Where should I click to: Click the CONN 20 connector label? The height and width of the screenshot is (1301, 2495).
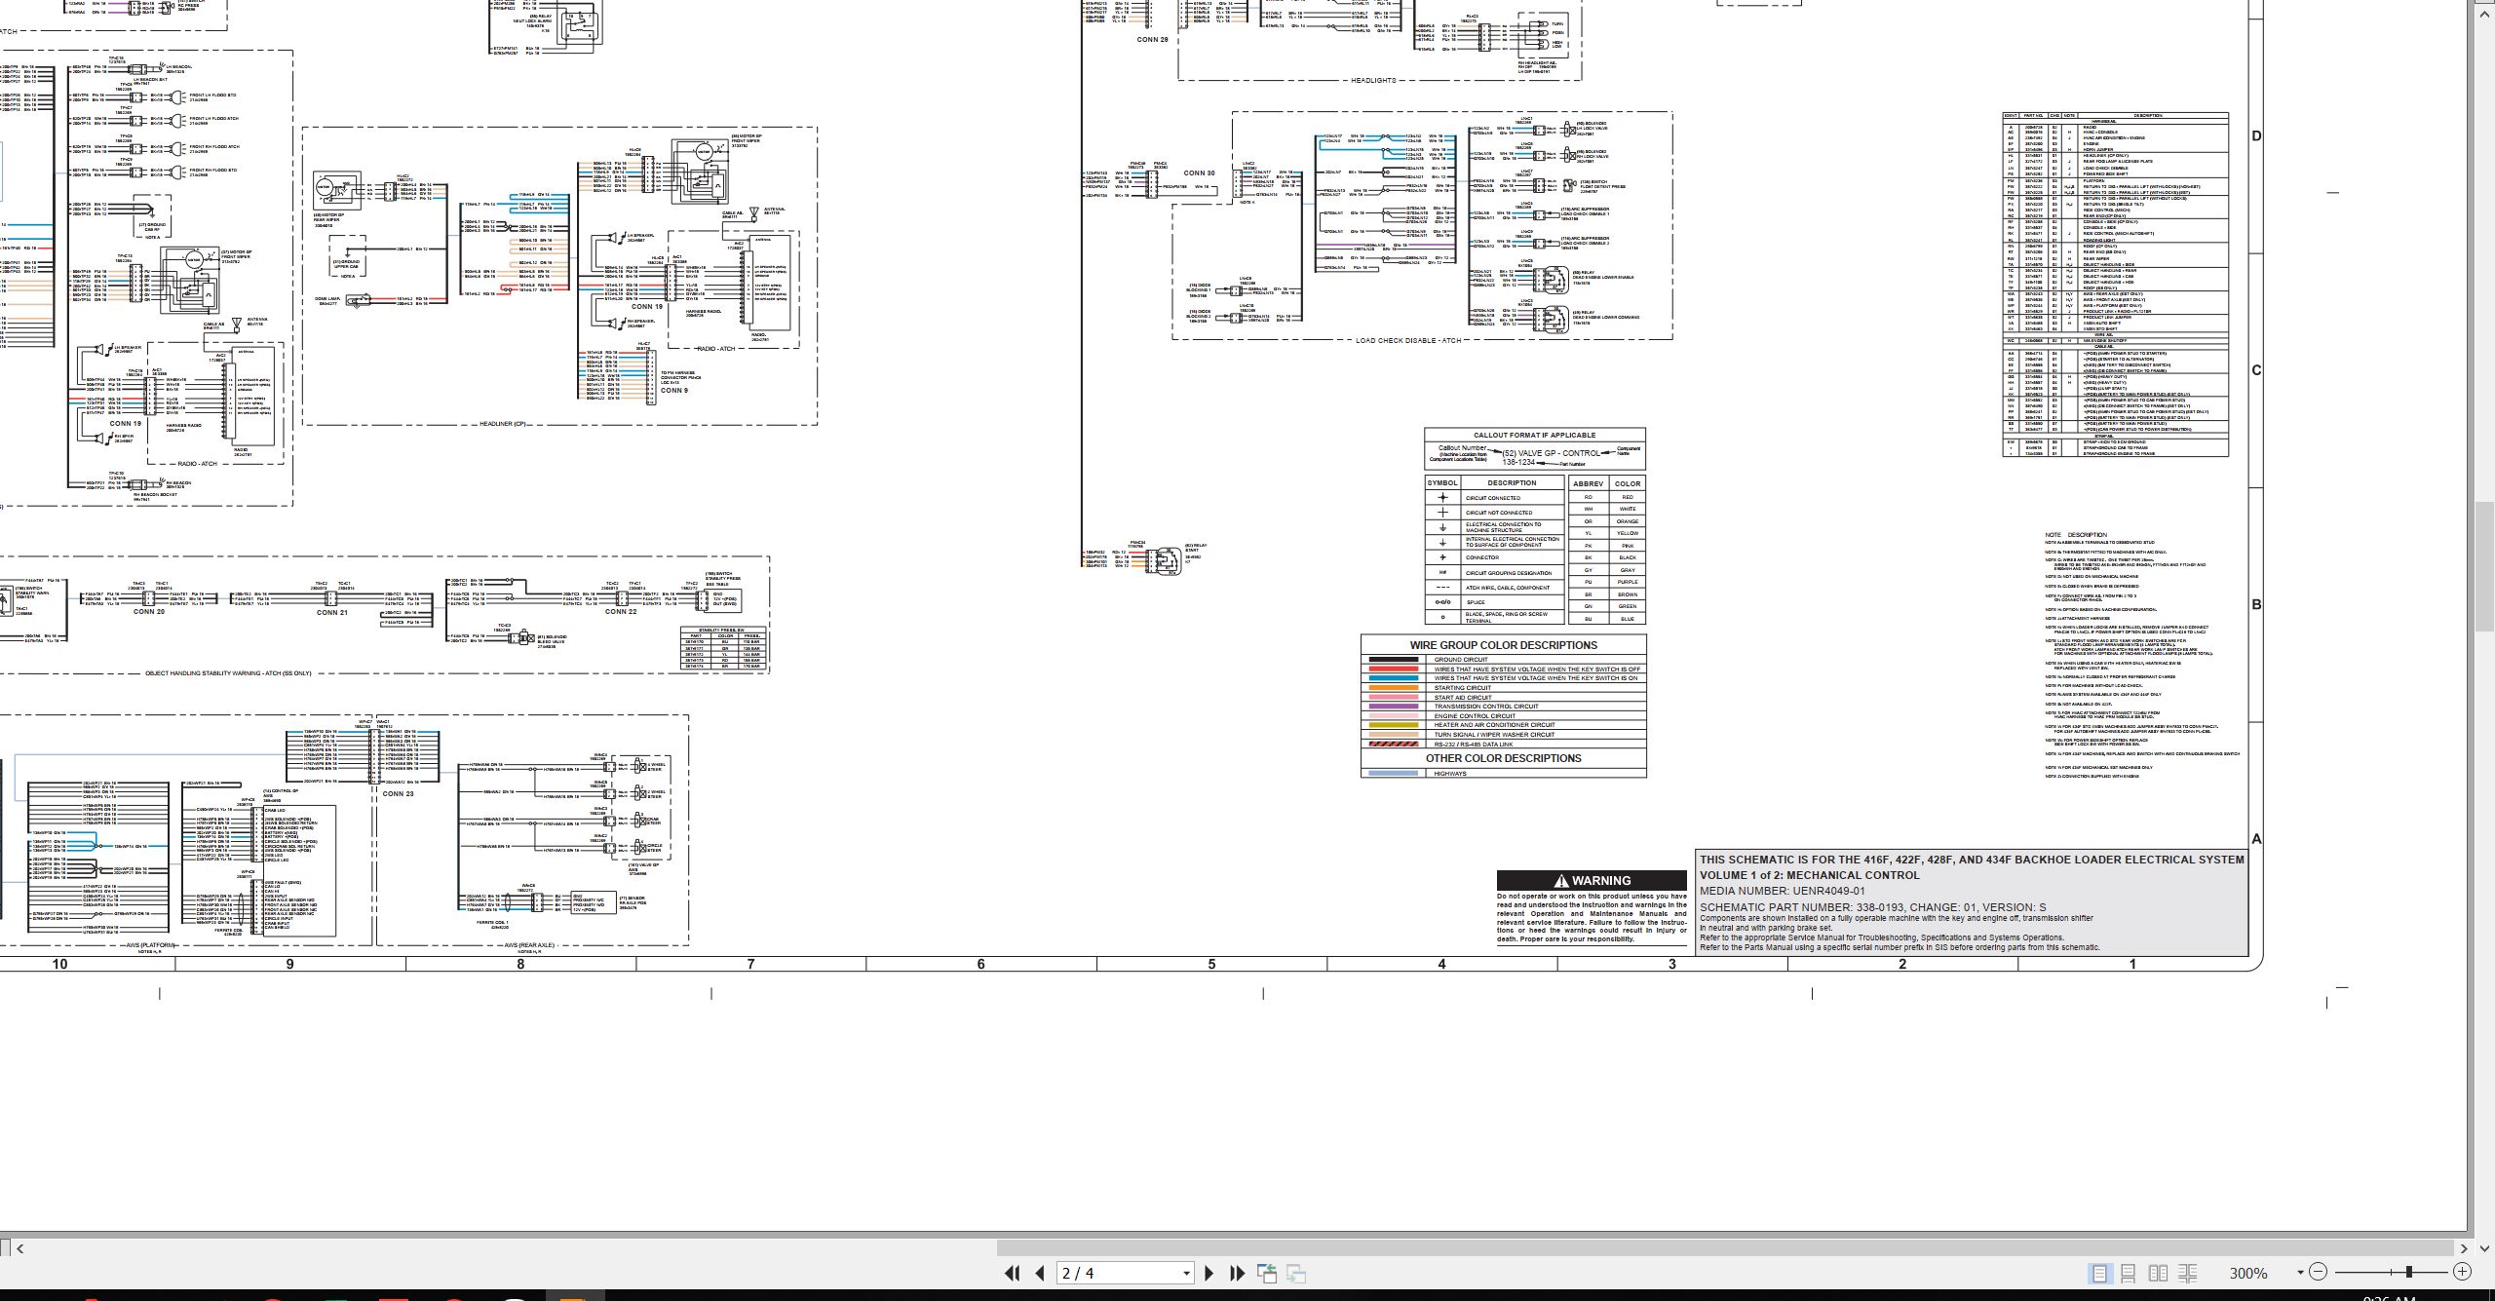[x=148, y=612]
